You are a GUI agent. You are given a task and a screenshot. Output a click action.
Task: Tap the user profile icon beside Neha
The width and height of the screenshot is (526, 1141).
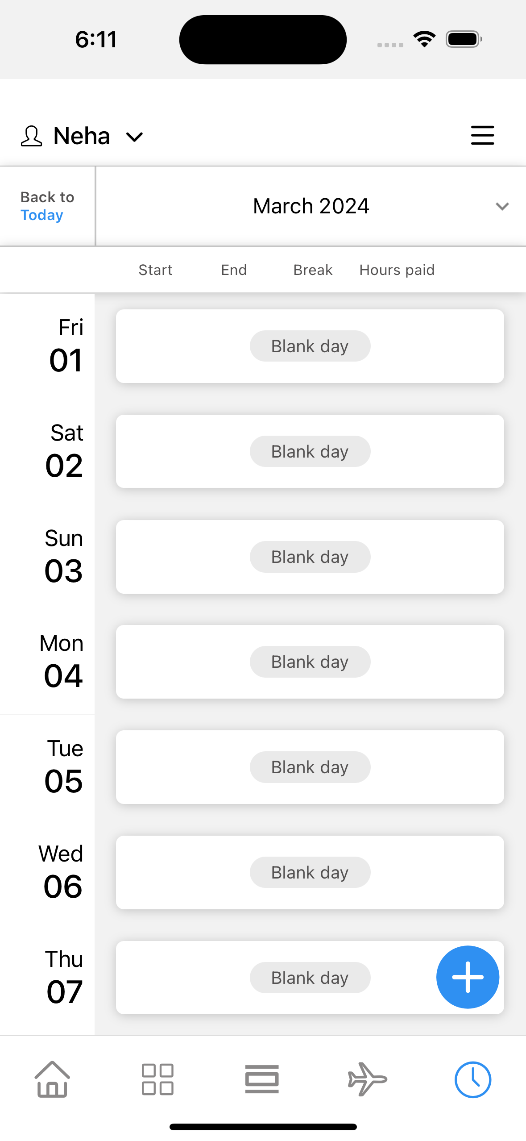pos(31,136)
